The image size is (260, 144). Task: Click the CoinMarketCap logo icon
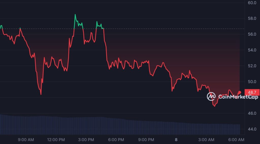pyautogui.click(x=211, y=96)
